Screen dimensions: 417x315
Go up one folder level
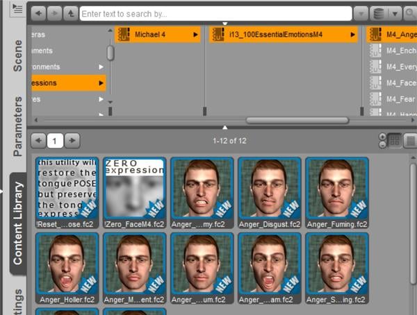[71, 13]
